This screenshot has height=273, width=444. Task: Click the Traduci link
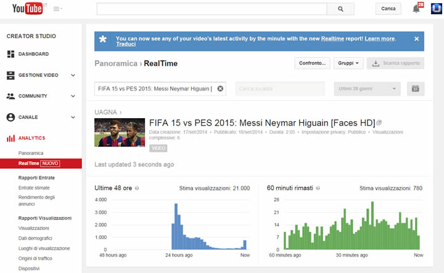pyautogui.click(x=126, y=44)
